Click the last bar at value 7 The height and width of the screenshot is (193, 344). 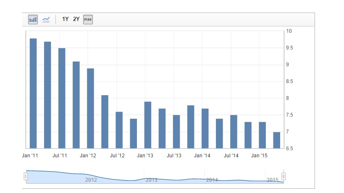[x=277, y=140]
